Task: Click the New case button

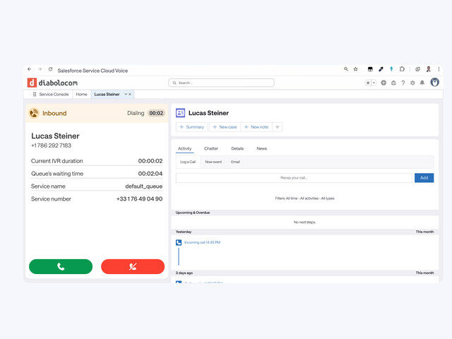Action: pyautogui.click(x=225, y=127)
